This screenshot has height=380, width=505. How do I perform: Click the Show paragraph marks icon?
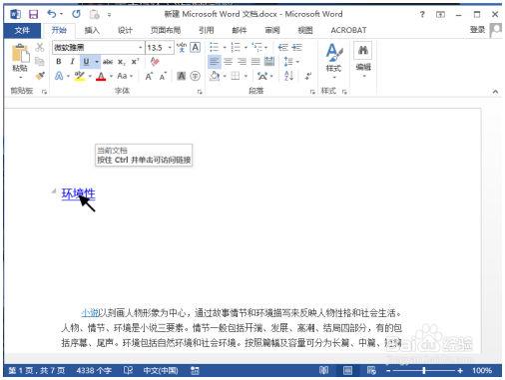(308, 76)
